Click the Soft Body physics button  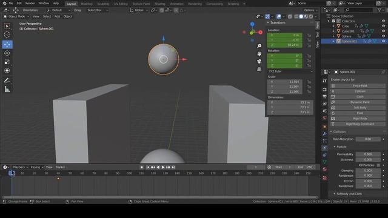point(358,108)
